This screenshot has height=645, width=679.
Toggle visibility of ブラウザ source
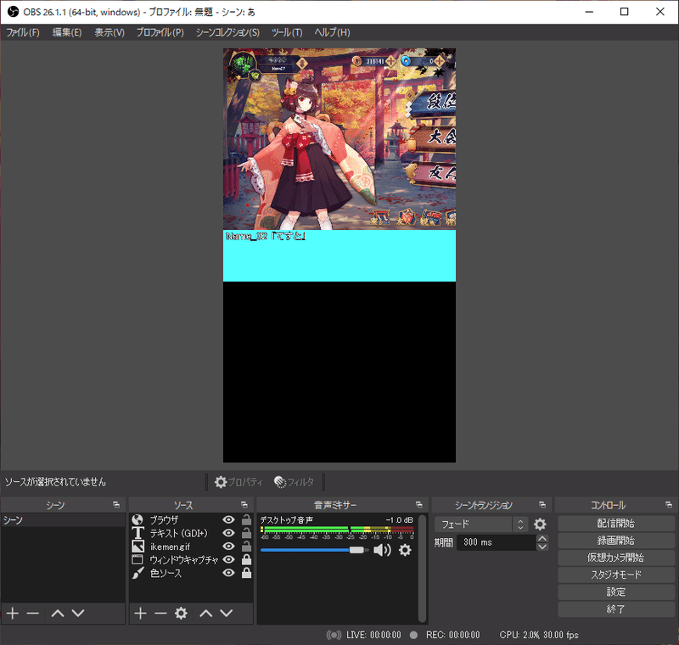click(x=228, y=519)
